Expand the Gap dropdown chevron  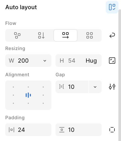click(x=95, y=87)
